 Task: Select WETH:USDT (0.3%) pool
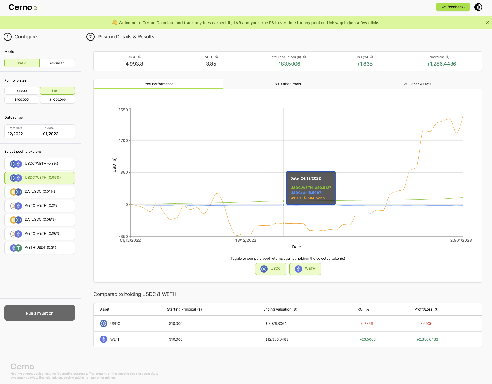click(x=39, y=248)
